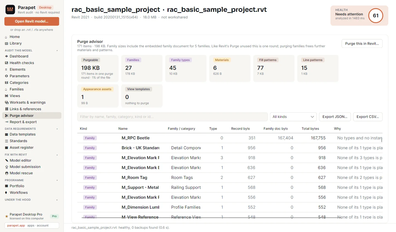
Task: Click the Categories icon in sidebar
Action: point(6,83)
